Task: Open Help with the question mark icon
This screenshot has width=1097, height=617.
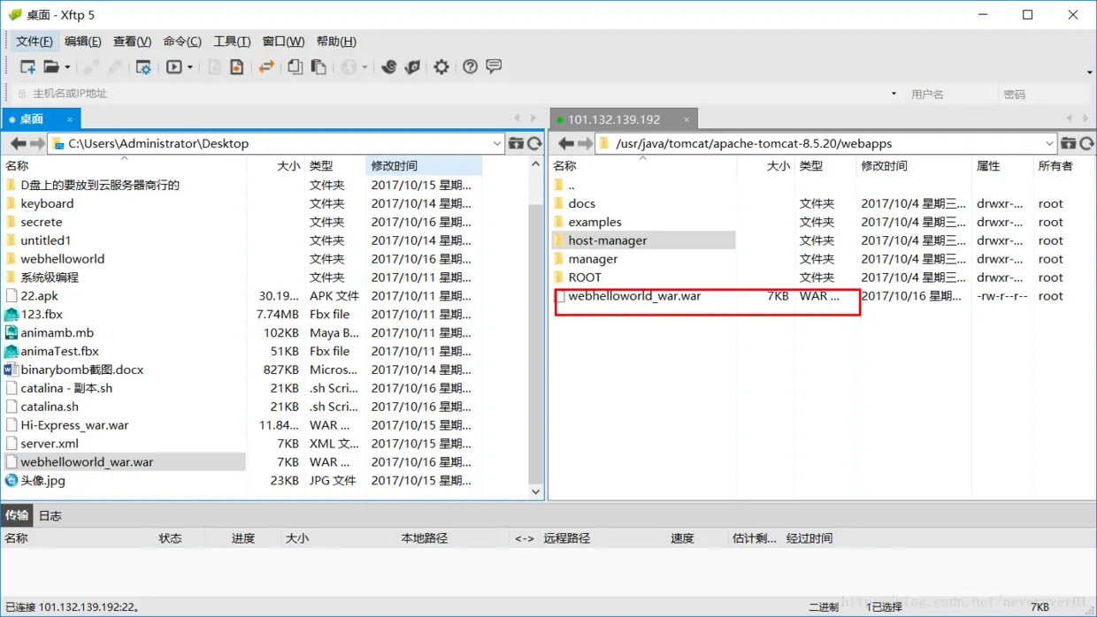Action: [471, 67]
